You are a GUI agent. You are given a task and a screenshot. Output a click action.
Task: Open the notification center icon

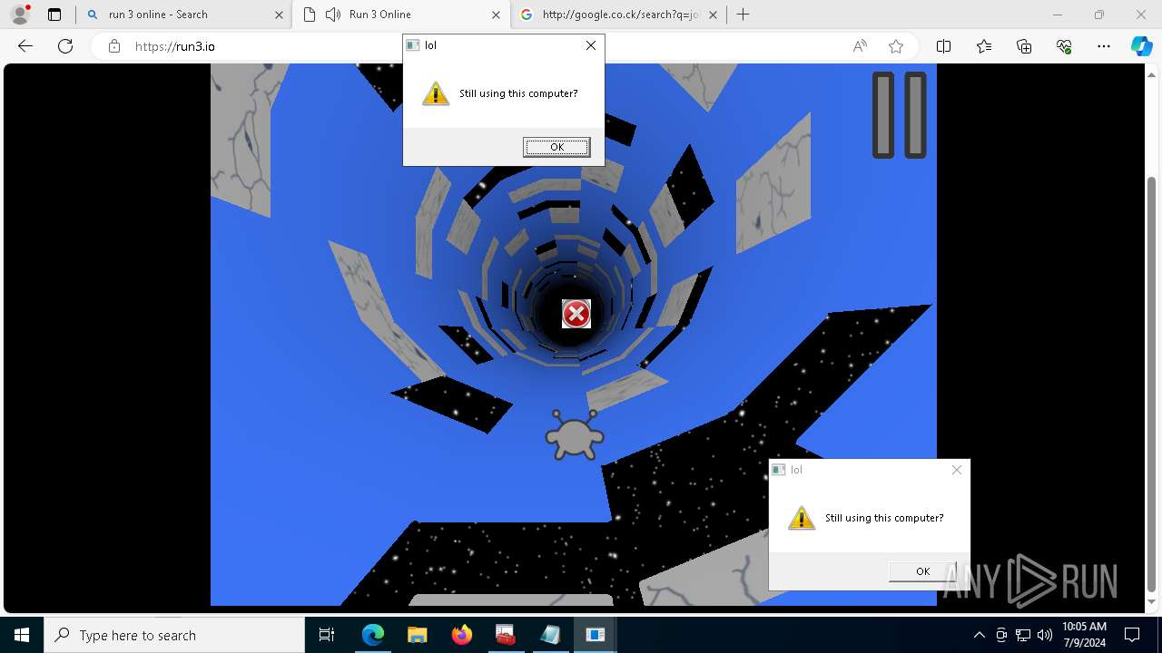click(1132, 635)
